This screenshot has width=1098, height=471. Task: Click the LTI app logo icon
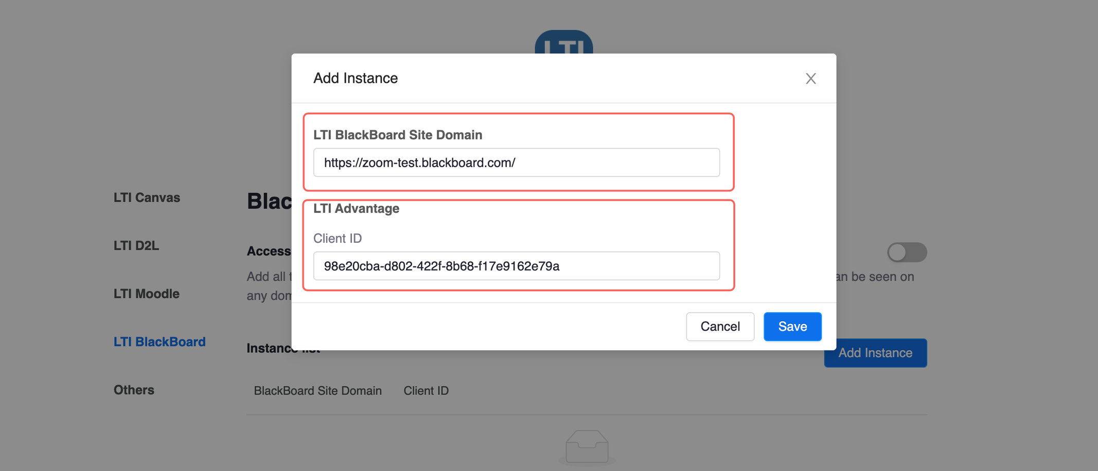564,42
